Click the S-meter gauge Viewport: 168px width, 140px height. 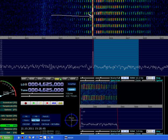tap(8, 89)
